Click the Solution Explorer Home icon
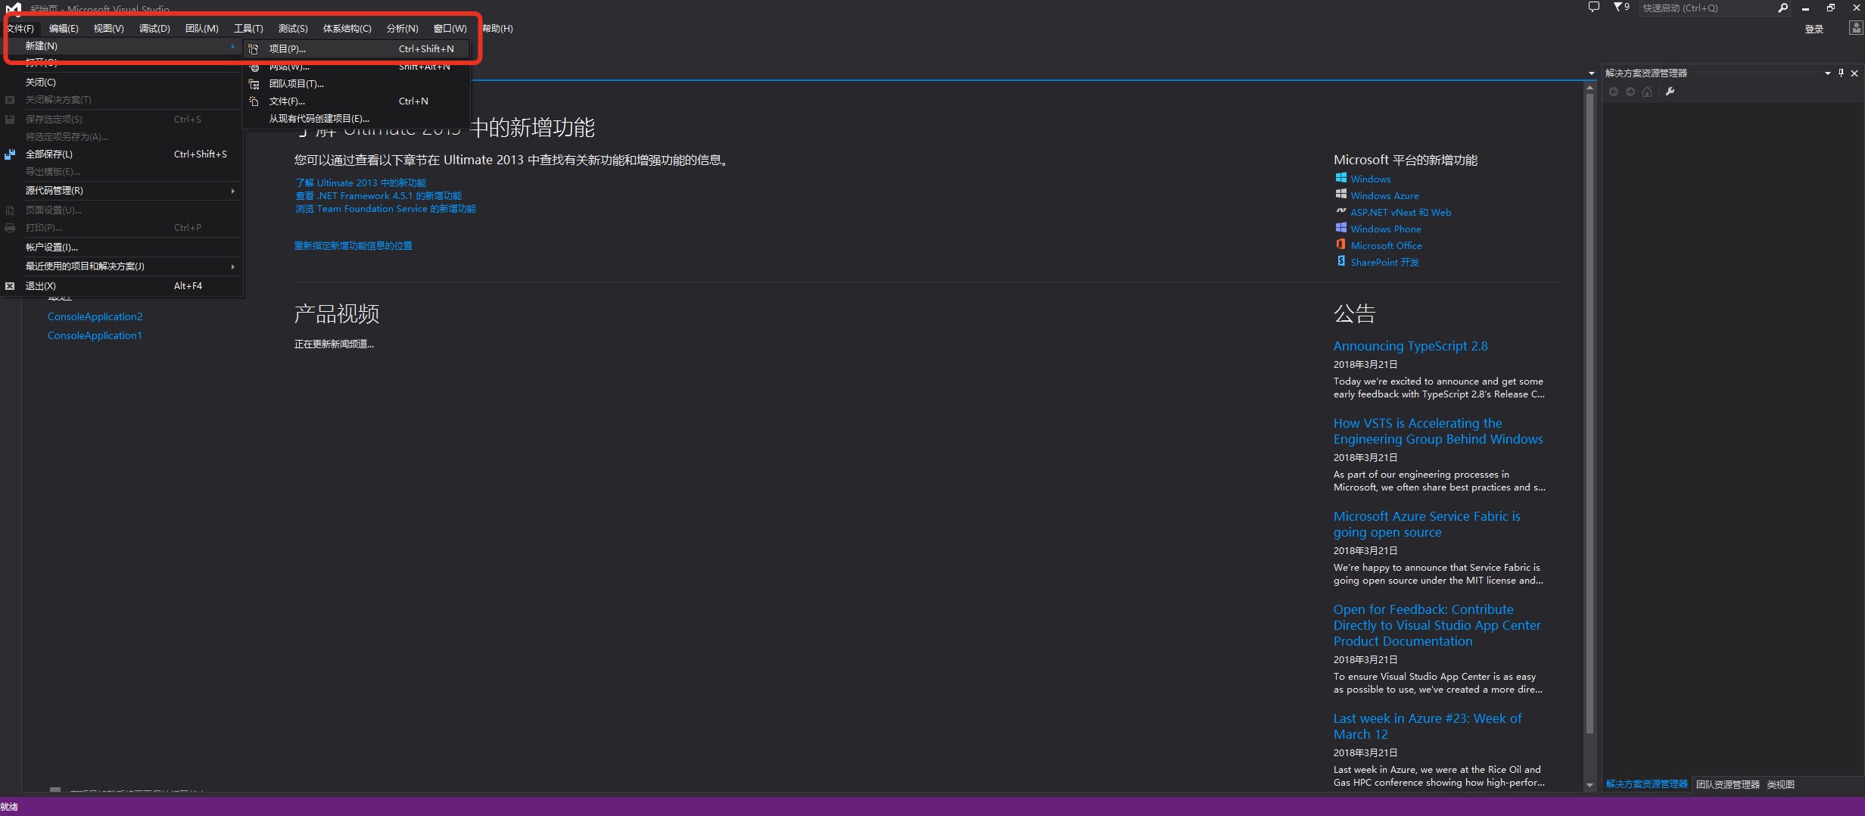This screenshot has height=816, width=1865. click(1647, 92)
